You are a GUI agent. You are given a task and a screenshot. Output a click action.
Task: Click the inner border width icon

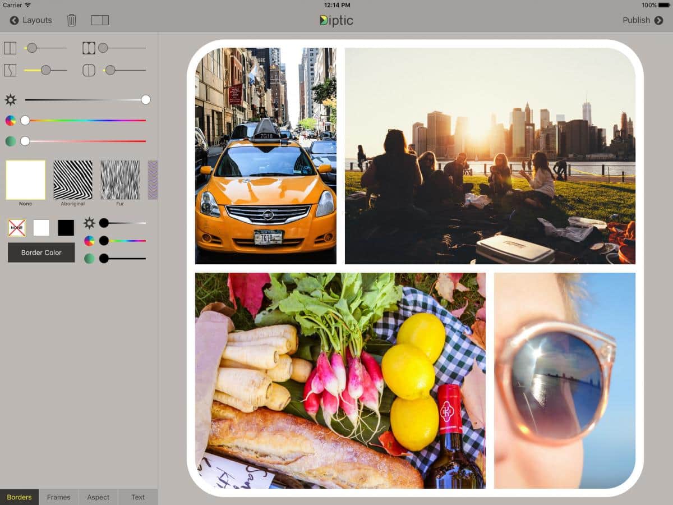coord(10,48)
